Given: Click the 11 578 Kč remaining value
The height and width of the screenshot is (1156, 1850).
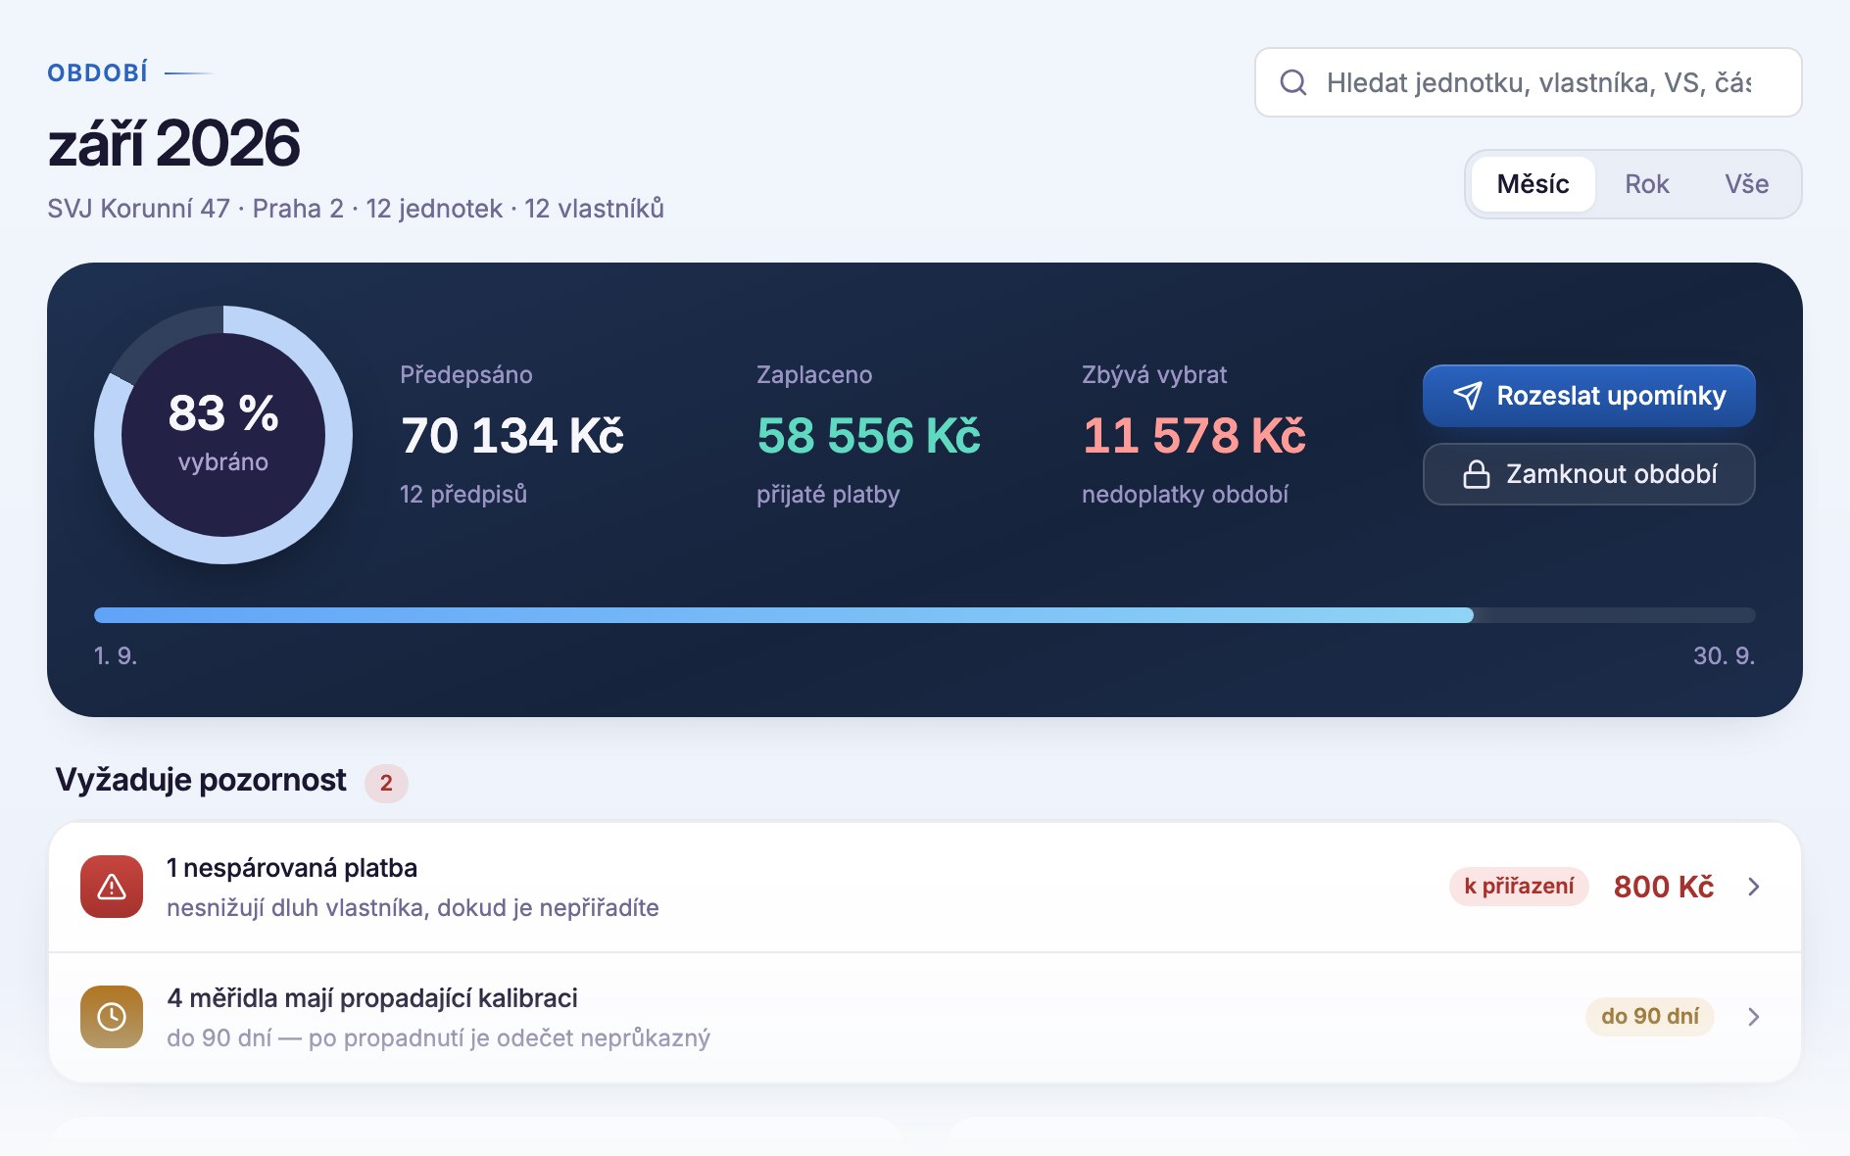Looking at the screenshot, I should tap(1193, 436).
